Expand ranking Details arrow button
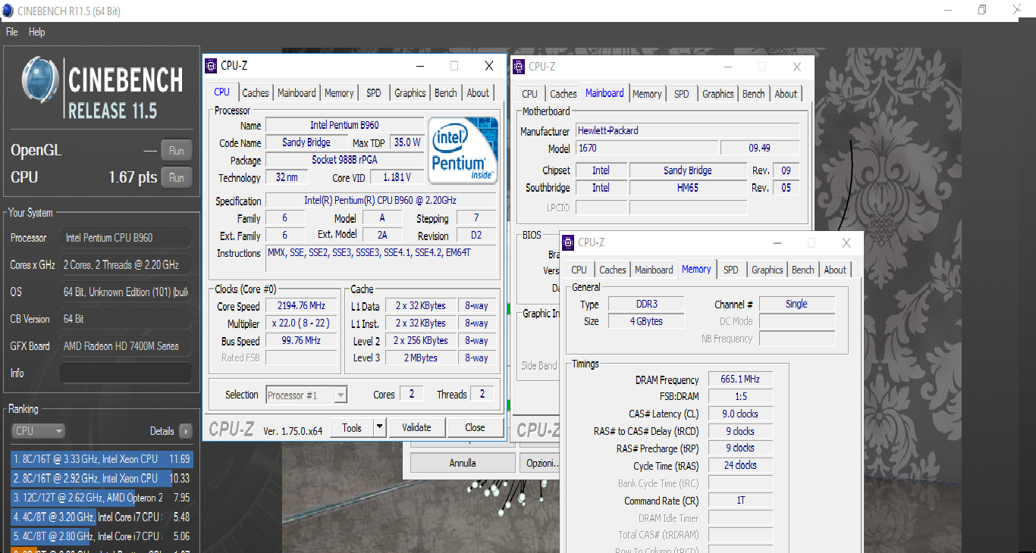Screen dimensions: 1036x553 (x=186, y=431)
